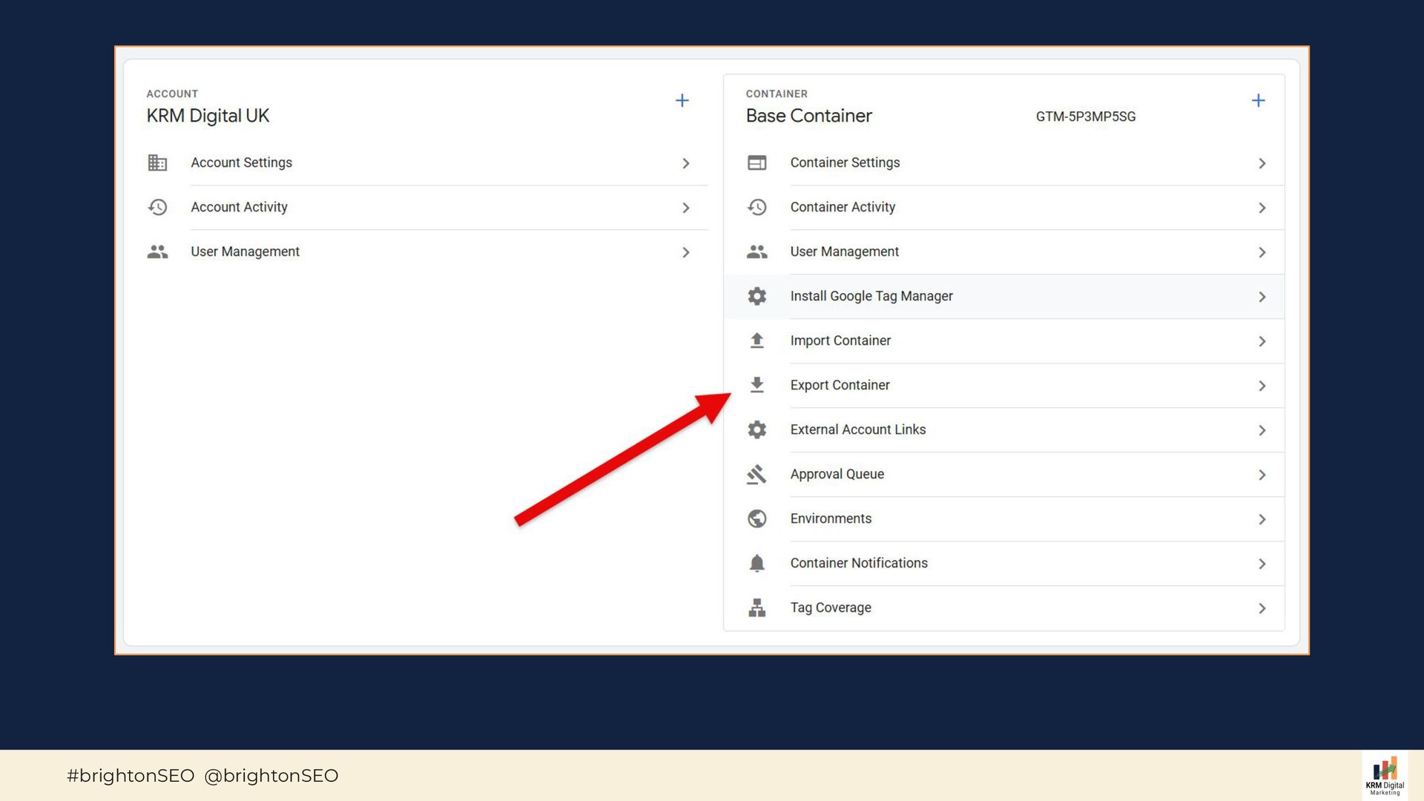
Task: Click the Account Activity history icon
Action: tap(157, 207)
